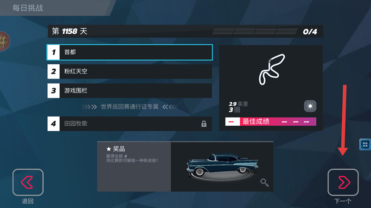Open the 每日挑战 header tab
Image resolution: width=371 pixels, height=208 pixels.
coord(28,8)
